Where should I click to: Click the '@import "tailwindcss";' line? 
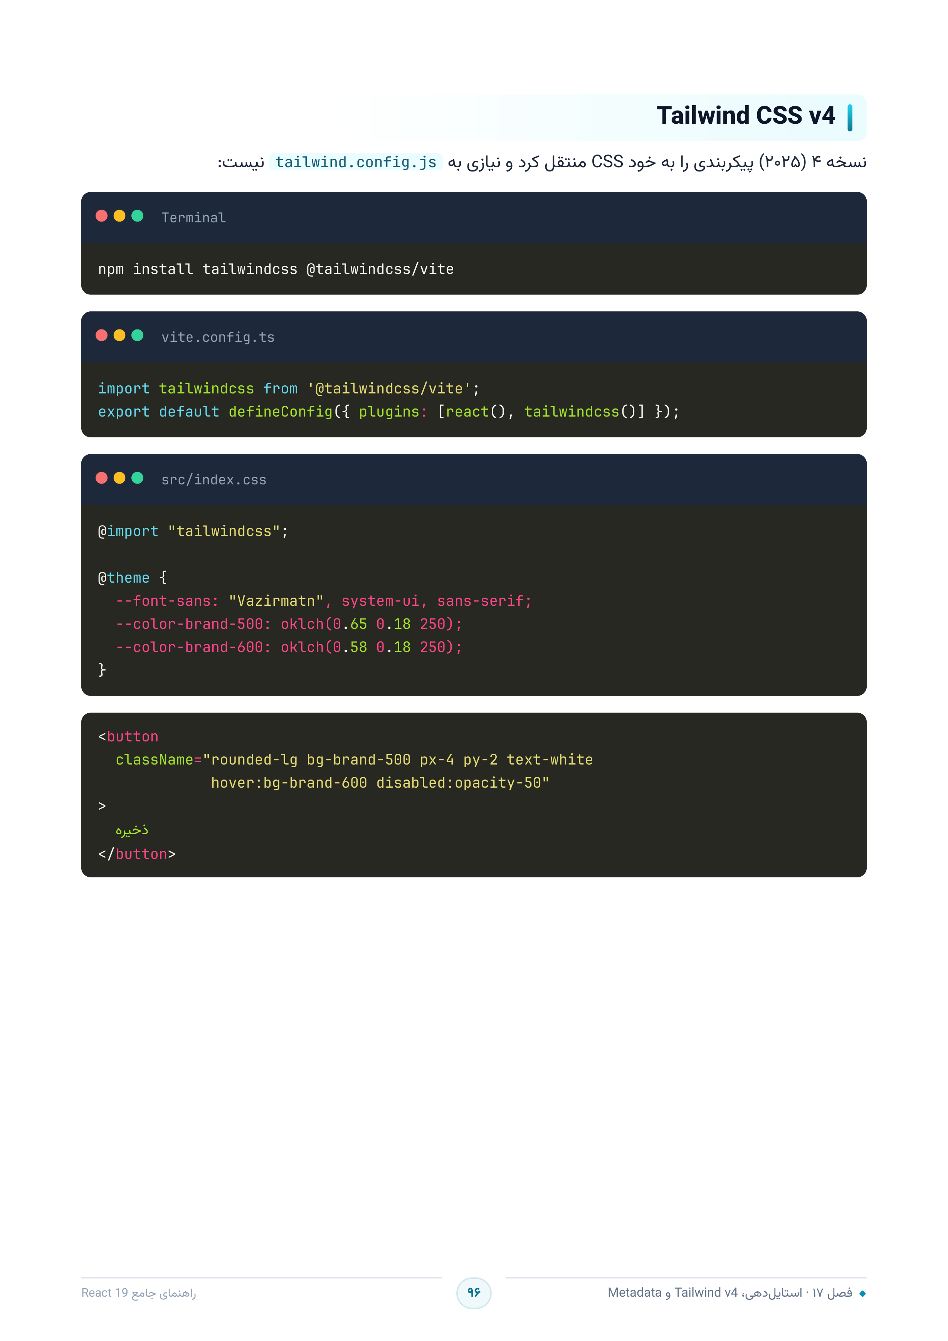193,531
